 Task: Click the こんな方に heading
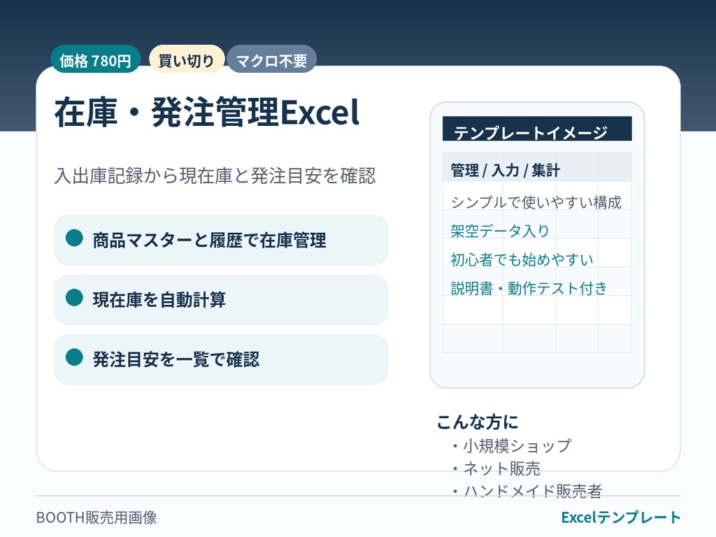478,422
